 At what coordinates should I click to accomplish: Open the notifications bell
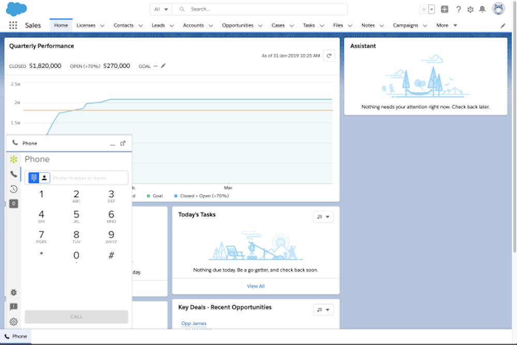[482, 9]
